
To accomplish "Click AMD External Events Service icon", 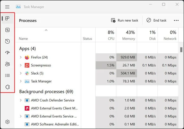I will click(x=27, y=116).
